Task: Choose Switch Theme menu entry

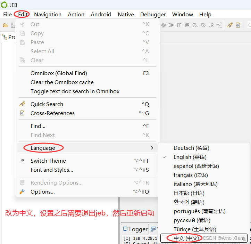Action: coord(87,161)
